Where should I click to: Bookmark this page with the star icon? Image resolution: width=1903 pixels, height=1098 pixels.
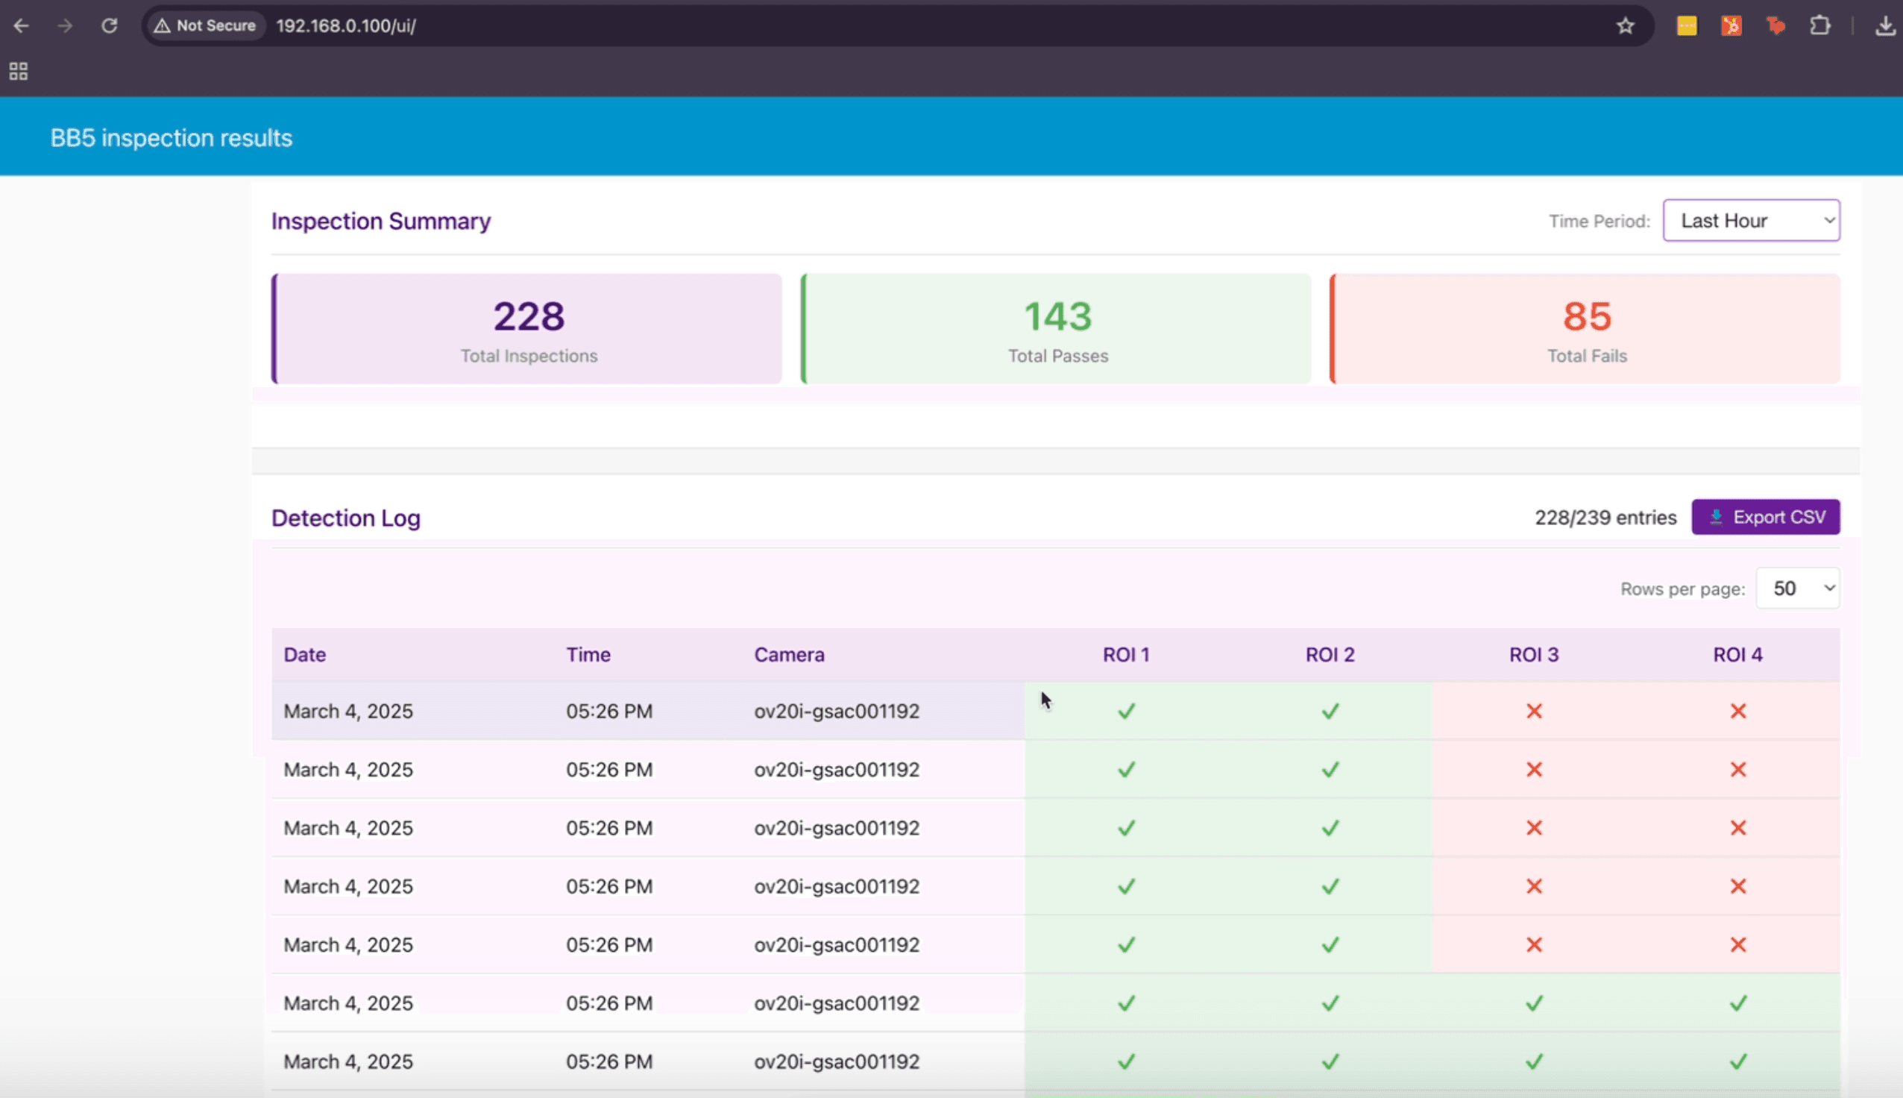click(x=1625, y=25)
